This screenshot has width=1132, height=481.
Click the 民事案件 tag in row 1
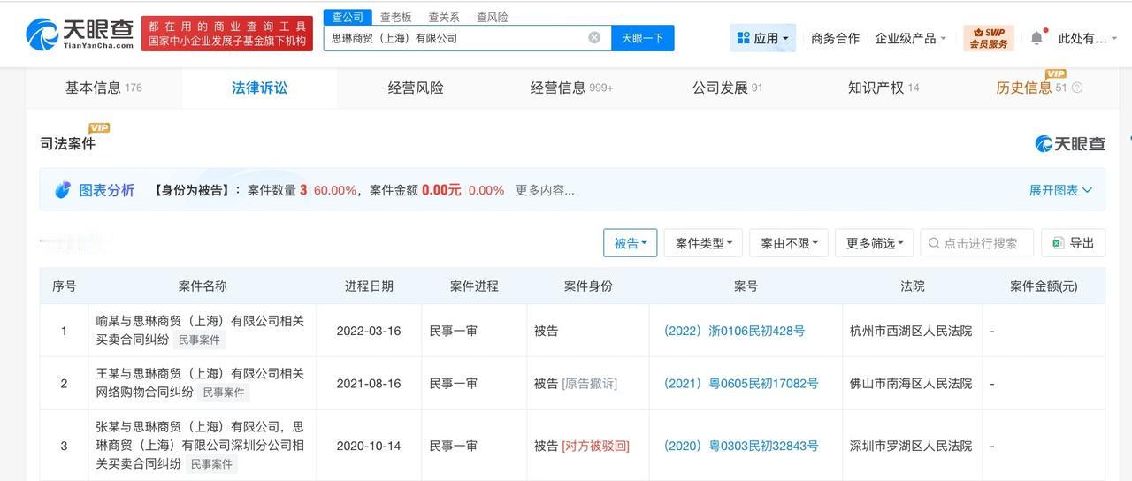[199, 340]
